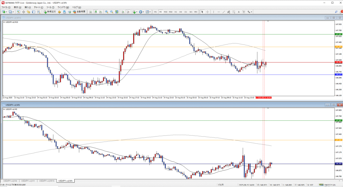Switch to bar chart display
This screenshot has width=343, height=187.
[90, 12]
